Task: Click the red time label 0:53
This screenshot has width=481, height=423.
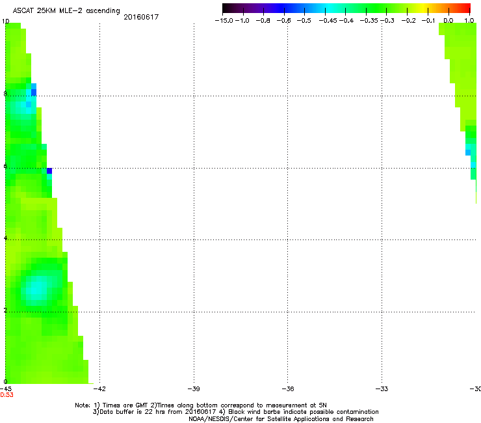Action: [x=6, y=395]
